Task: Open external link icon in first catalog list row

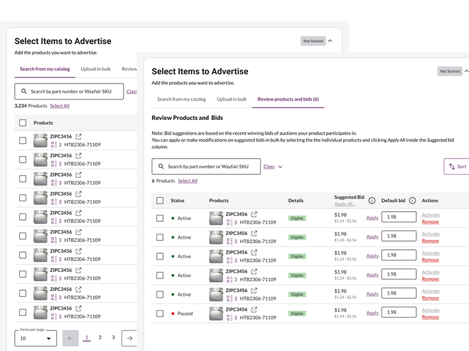Action: tap(79, 137)
